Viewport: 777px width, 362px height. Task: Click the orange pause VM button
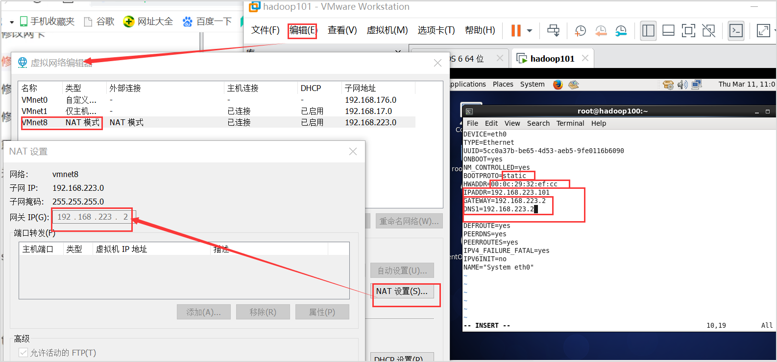[x=516, y=30]
